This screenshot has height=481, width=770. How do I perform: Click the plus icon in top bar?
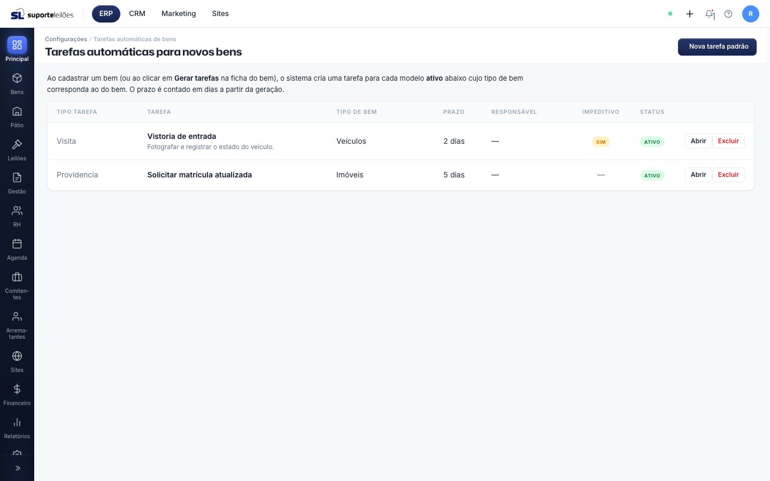tap(690, 14)
